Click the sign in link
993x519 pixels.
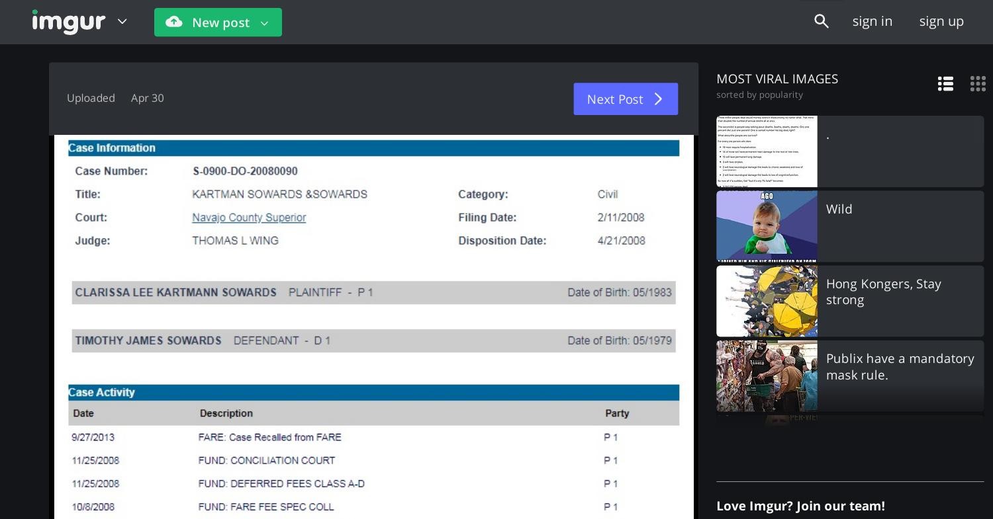click(x=872, y=21)
